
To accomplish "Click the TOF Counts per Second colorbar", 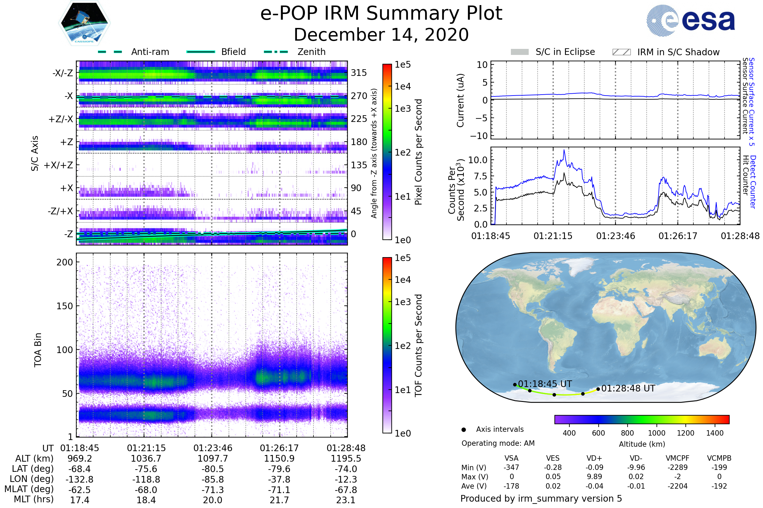I will (387, 345).
